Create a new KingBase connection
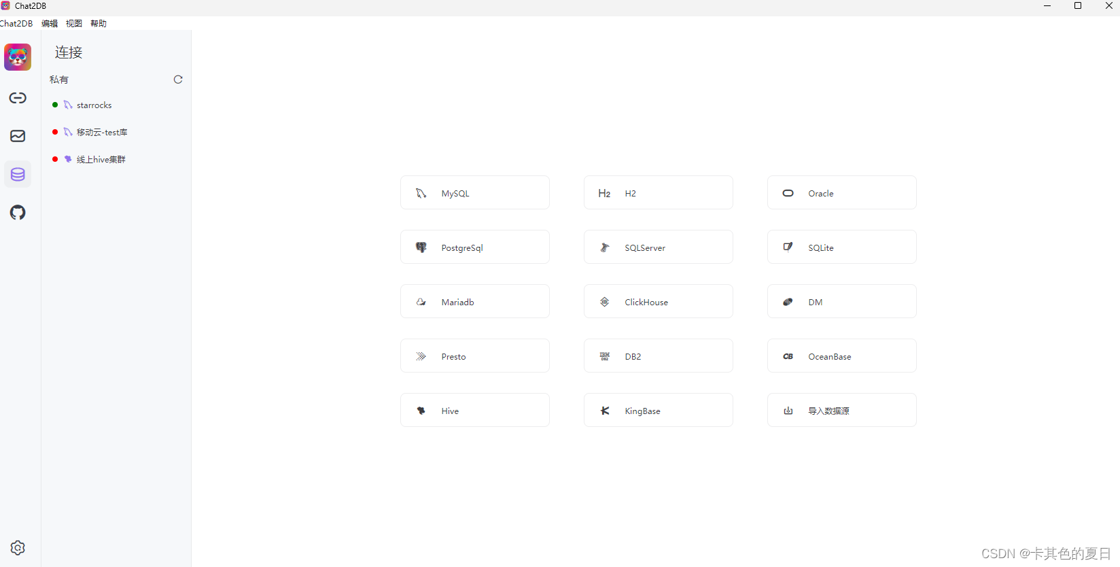 point(659,410)
